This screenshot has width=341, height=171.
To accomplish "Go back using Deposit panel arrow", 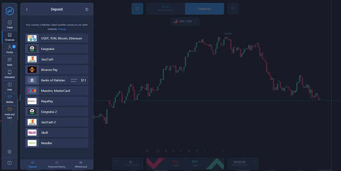I will (x=27, y=9).
